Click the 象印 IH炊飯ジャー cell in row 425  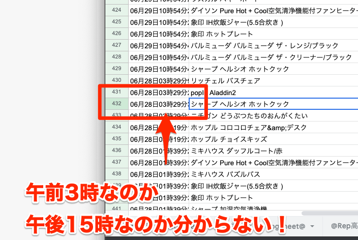(x=274, y=22)
